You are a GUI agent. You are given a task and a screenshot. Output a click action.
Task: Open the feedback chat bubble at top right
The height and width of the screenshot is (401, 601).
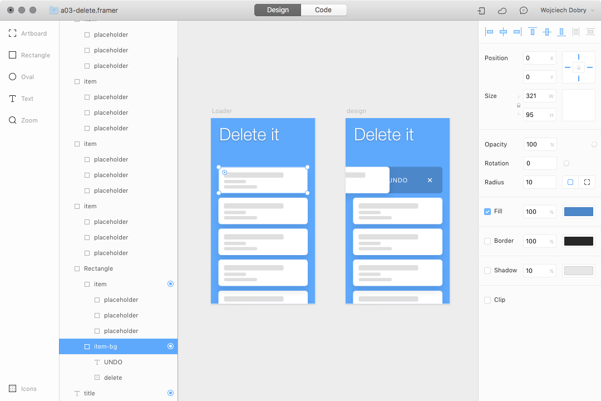[x=523, y=10]
